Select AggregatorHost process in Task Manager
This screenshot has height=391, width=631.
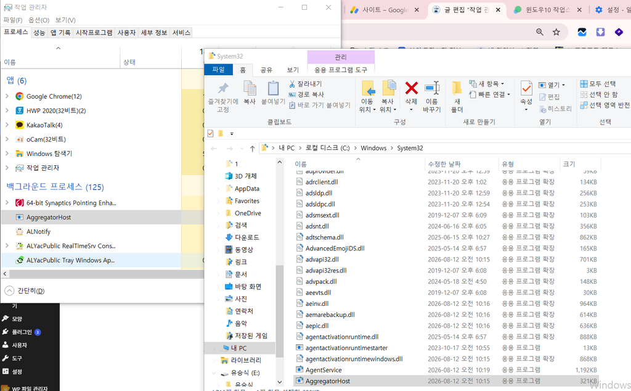[91, 217]
